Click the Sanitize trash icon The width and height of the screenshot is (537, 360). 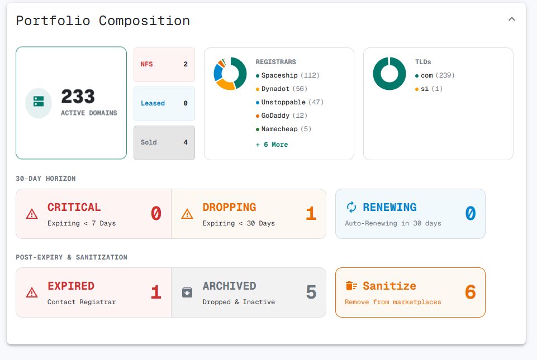(351, 286)
